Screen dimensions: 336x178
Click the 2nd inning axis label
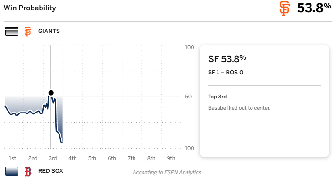coord(33,158)
